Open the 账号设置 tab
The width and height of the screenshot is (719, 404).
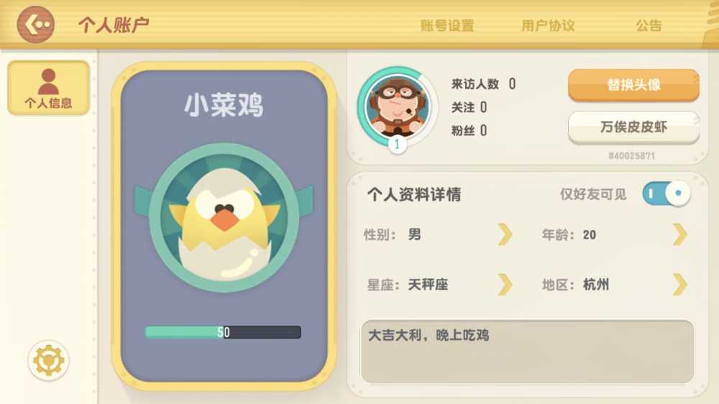[x=447, y=26]
